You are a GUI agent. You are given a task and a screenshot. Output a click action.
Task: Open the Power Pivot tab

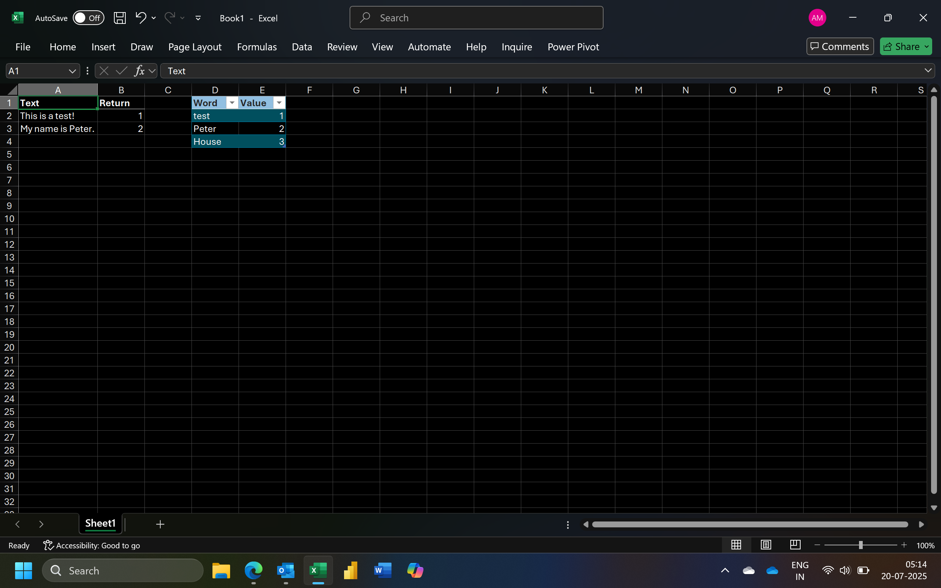click(573, 47)
